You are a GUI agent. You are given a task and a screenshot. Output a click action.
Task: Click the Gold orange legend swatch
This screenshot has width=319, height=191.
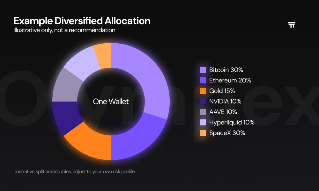203,91
